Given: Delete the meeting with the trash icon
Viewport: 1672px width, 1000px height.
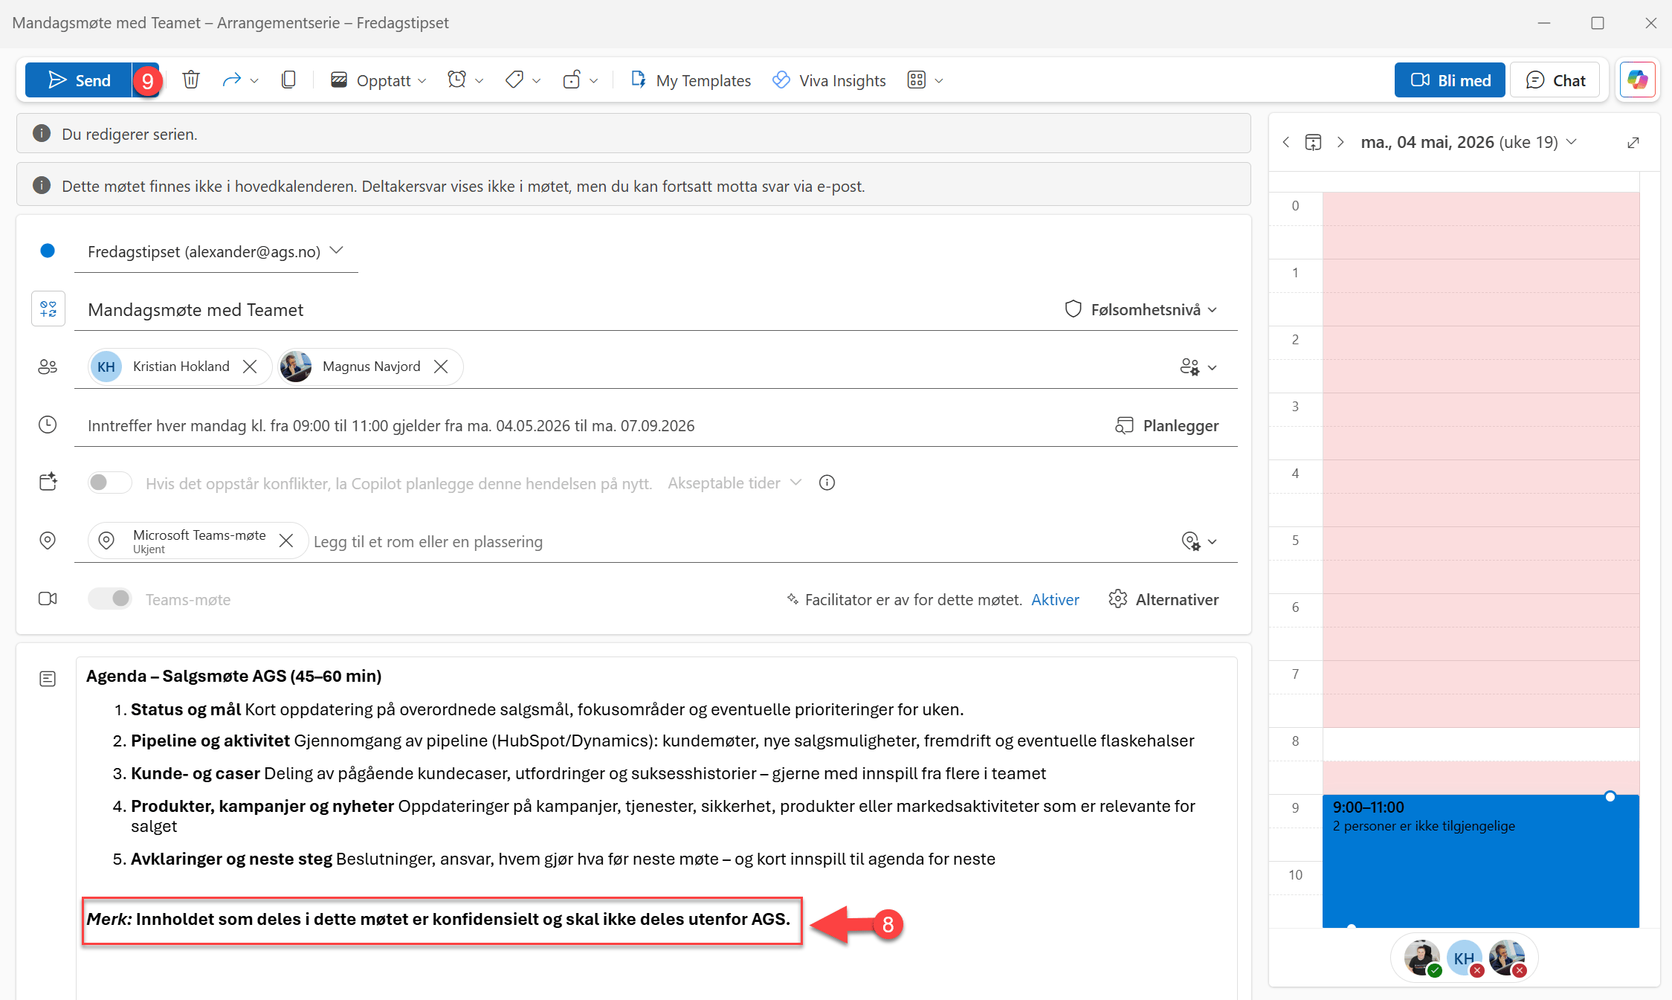Looking at the screenshot, I should [191, 80].
